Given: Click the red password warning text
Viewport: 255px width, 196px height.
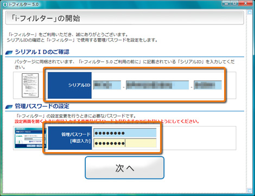Looking at the screenshot, I should click(107, 121).
